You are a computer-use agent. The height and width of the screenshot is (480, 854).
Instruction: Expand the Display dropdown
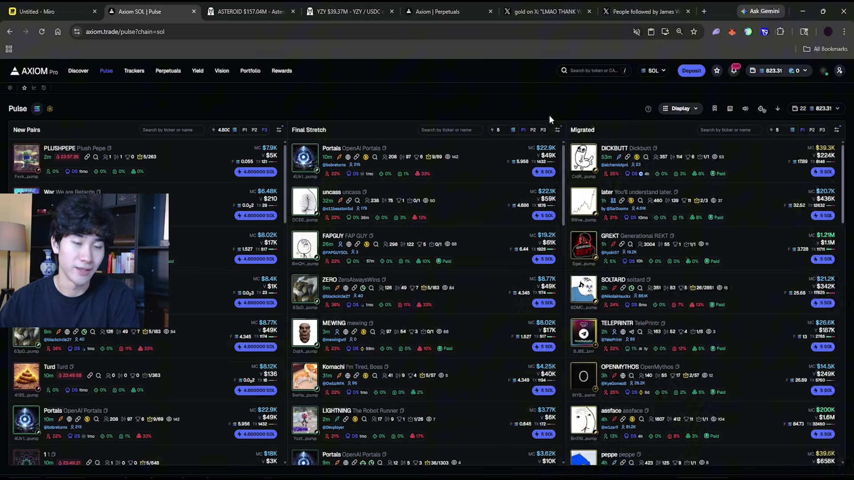click(x=681, y=108)
